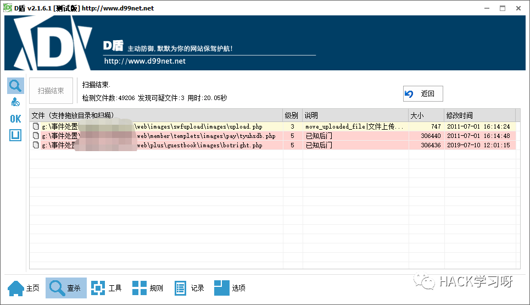
Task: Click level 5 cell of botright.php row
Action: click(x=292, y=146)
